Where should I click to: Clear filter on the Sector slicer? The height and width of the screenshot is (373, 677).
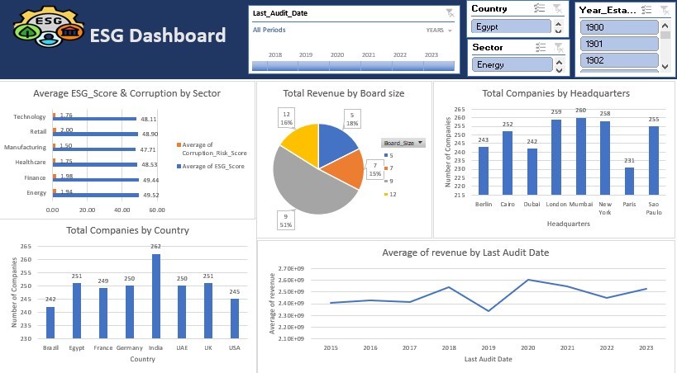click(x=559, y=47)
